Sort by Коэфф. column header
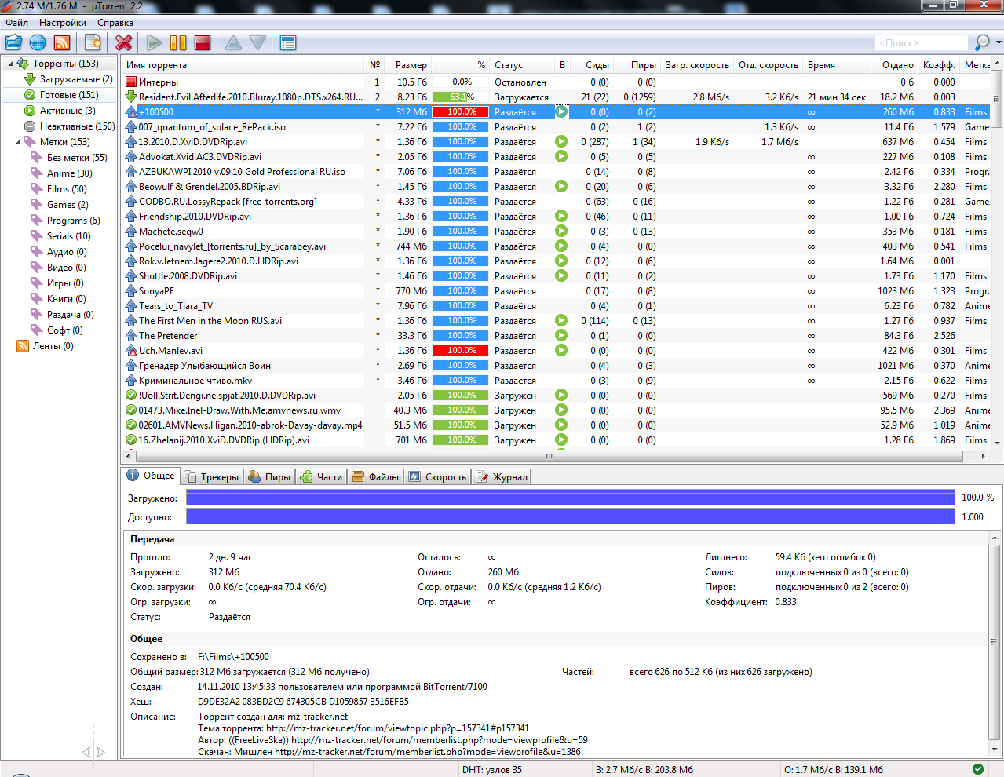The width and height of the screenshot is (1004, 777). (x=939, y=65)
